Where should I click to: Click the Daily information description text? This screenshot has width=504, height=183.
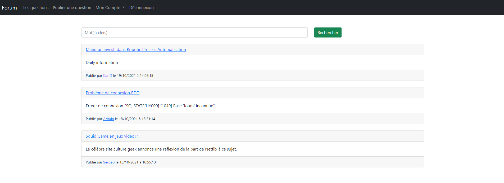[102, 63]
